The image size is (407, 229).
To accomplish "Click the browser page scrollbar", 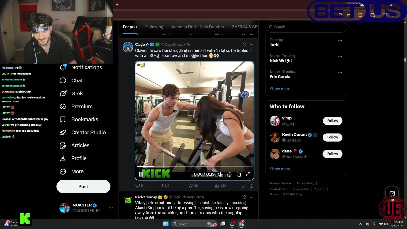I will click(x=405, y=60).
